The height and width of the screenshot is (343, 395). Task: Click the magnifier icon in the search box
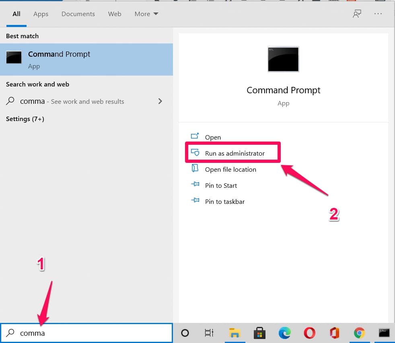[10, 333]
